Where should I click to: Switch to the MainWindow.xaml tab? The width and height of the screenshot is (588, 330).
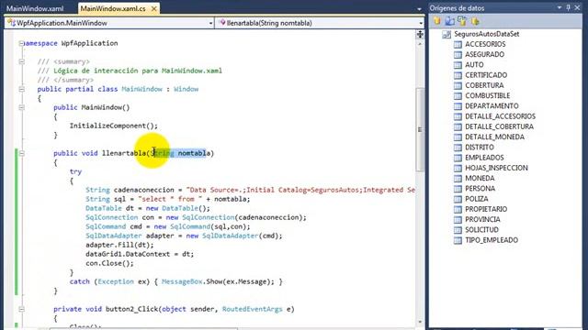click(x=35, y=8)
